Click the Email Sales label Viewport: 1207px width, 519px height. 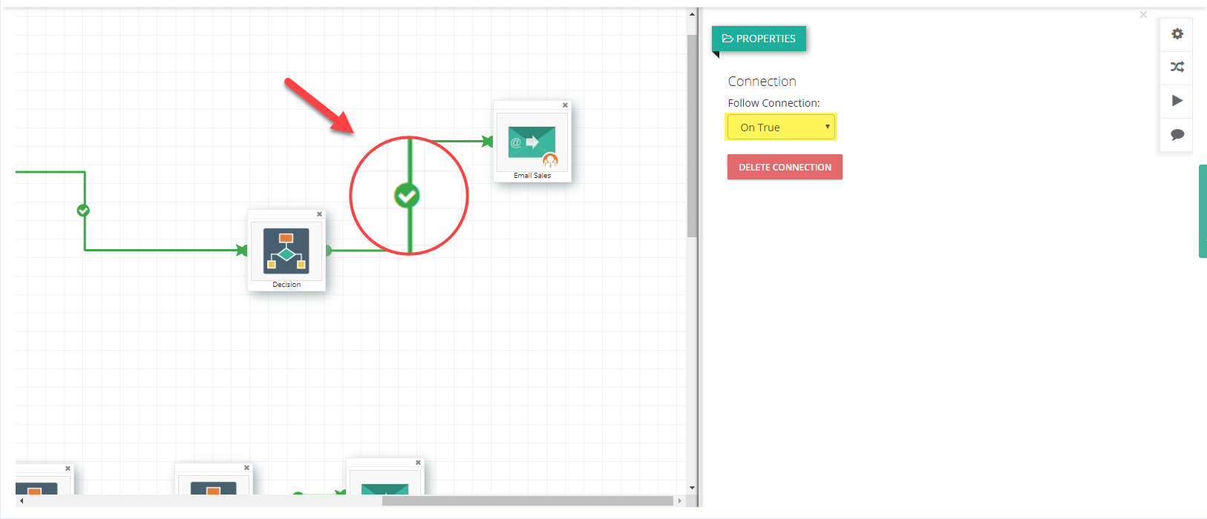(x=532, y=176)
